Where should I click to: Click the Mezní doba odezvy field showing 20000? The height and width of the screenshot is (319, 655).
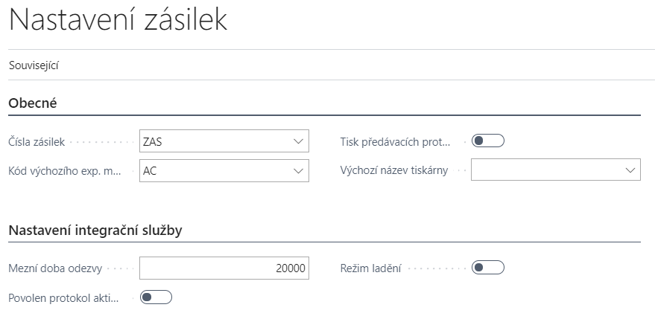[224, 268]
